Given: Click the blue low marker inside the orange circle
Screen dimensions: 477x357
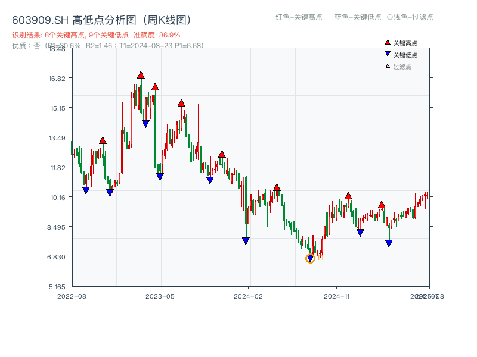Looking at the screenshot, I should (310, 257).
